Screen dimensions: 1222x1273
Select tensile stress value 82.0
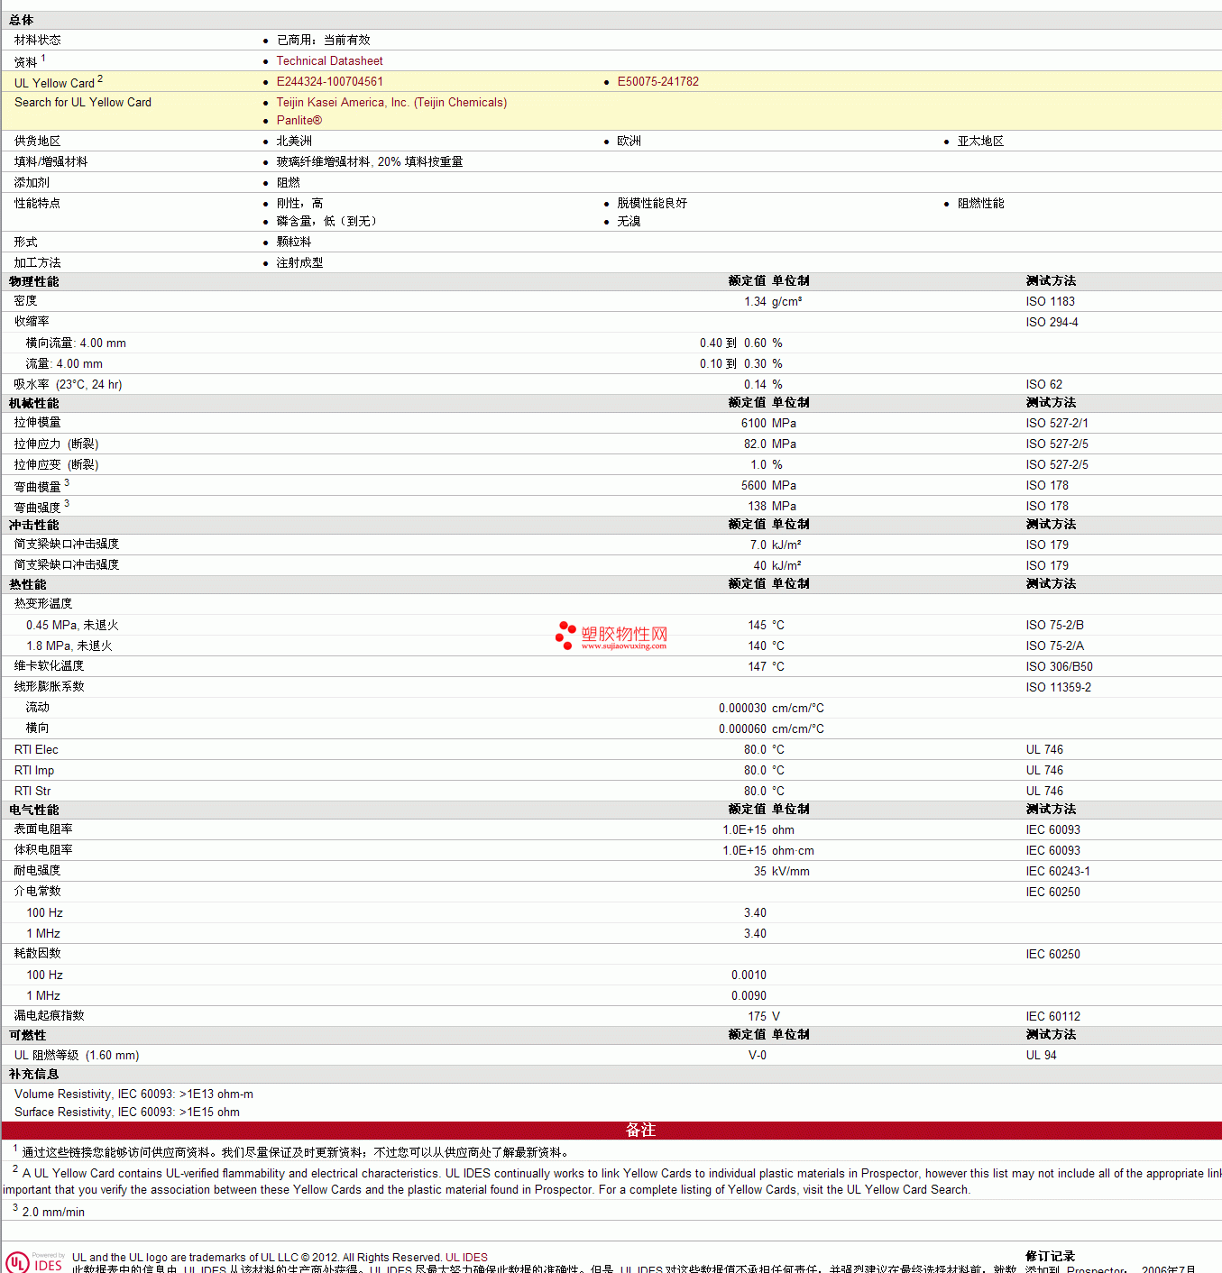(755, 444)
